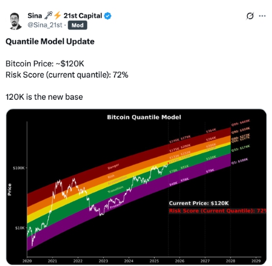Click the red Risk Score annotation text
The image size is (272, 266).
click(x=217, y=211)
